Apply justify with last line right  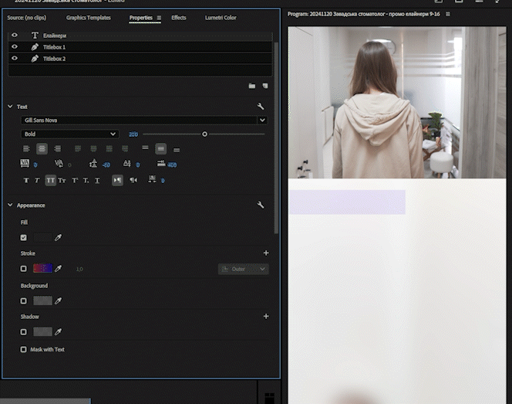click(109, 149)
